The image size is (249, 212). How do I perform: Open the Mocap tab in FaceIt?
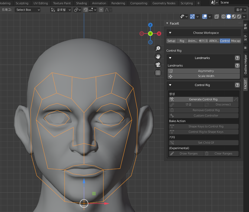(235, 41)
